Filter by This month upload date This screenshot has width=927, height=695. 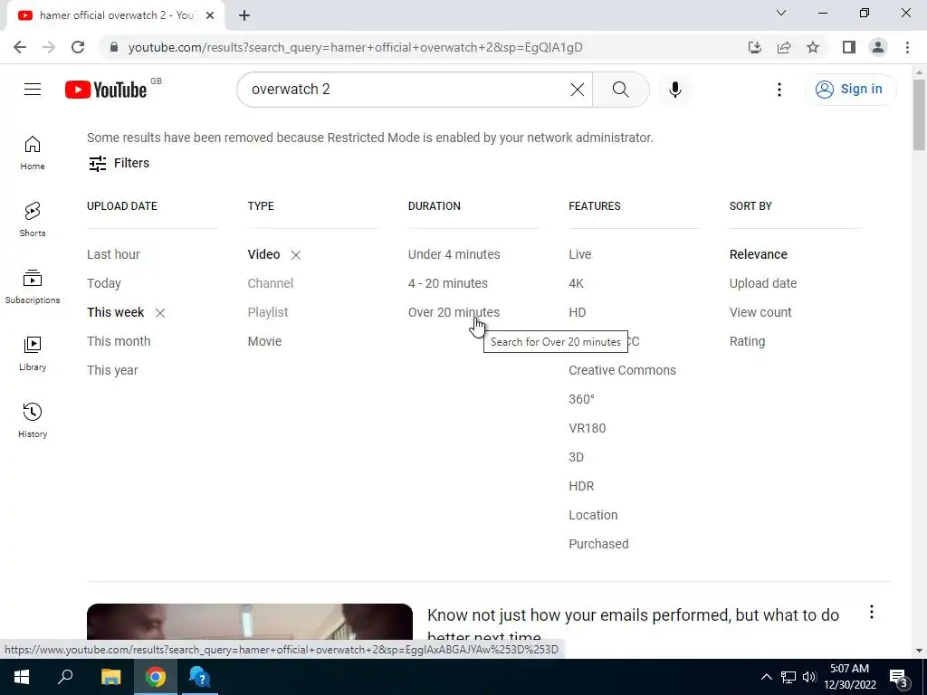point(119,341)
